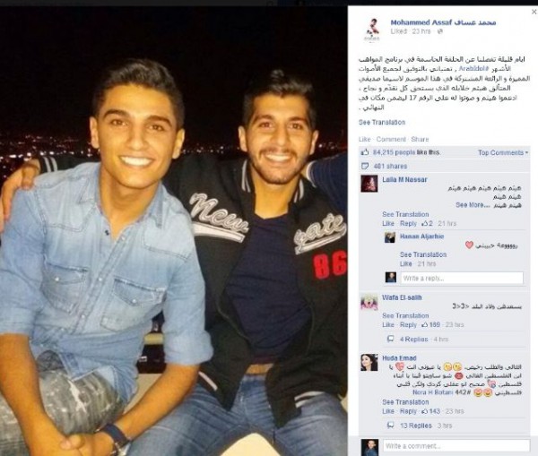The image size is (538, 456).
Task: Focus the Write a comment field
Action: tap(456, 446)
